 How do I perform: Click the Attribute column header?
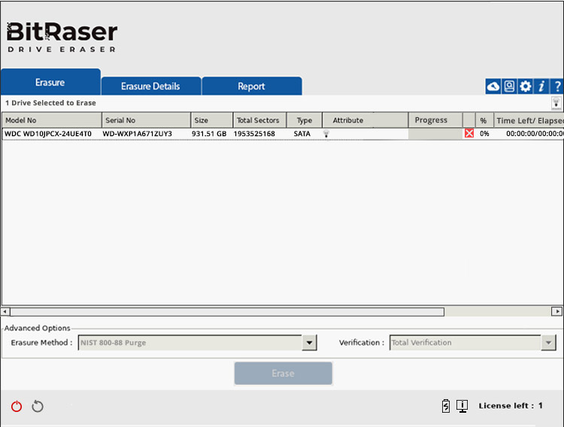click(365, 120)
